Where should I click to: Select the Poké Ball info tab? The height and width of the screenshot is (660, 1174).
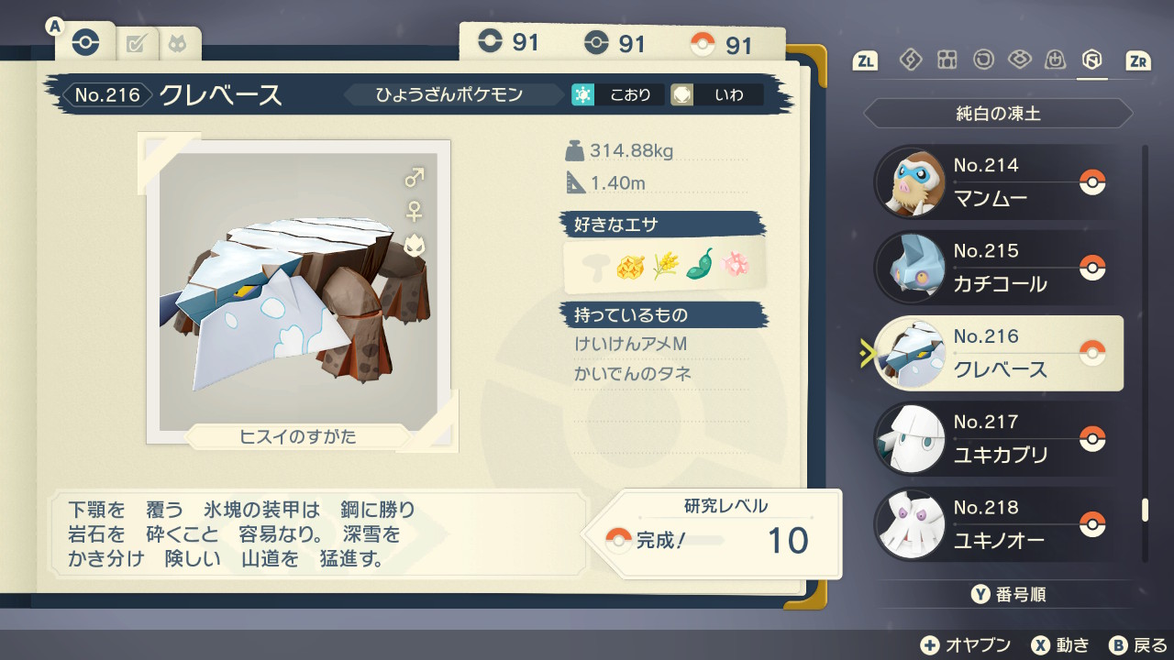84,43
